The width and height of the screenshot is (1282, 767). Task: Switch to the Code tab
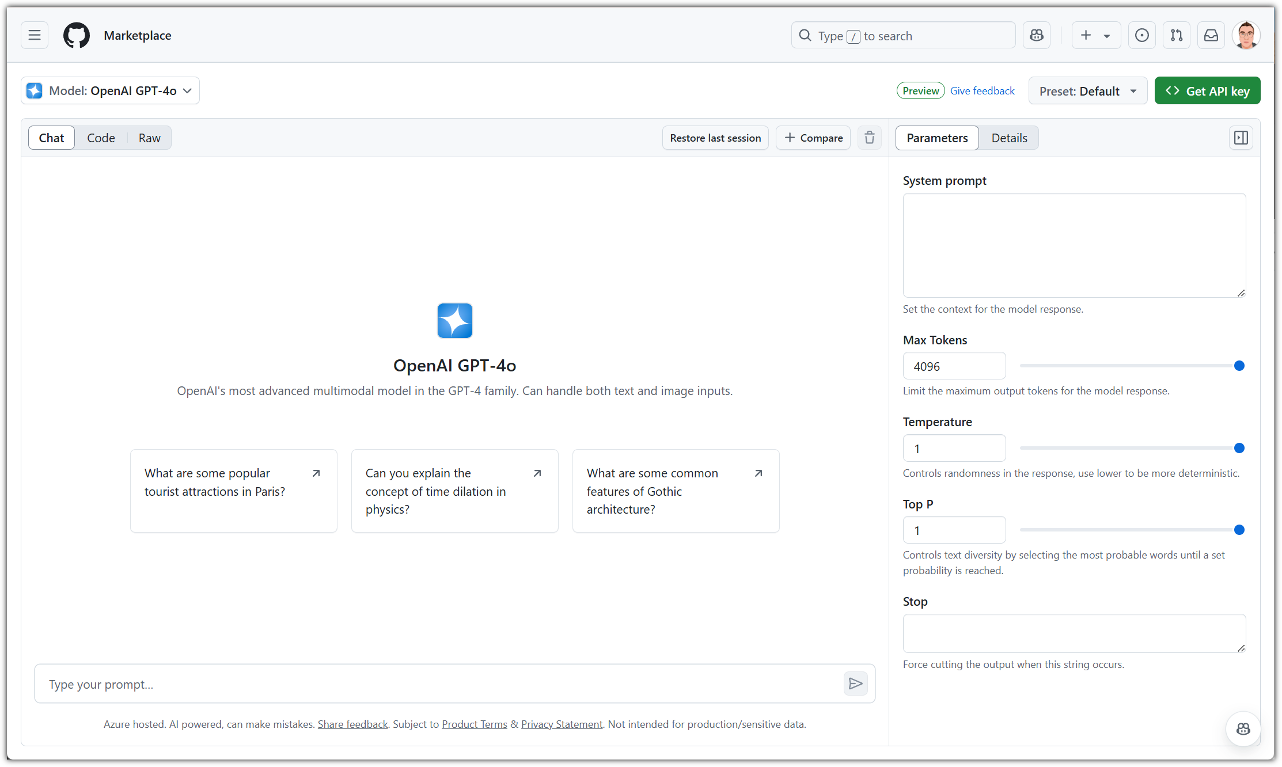coord(101,138)
